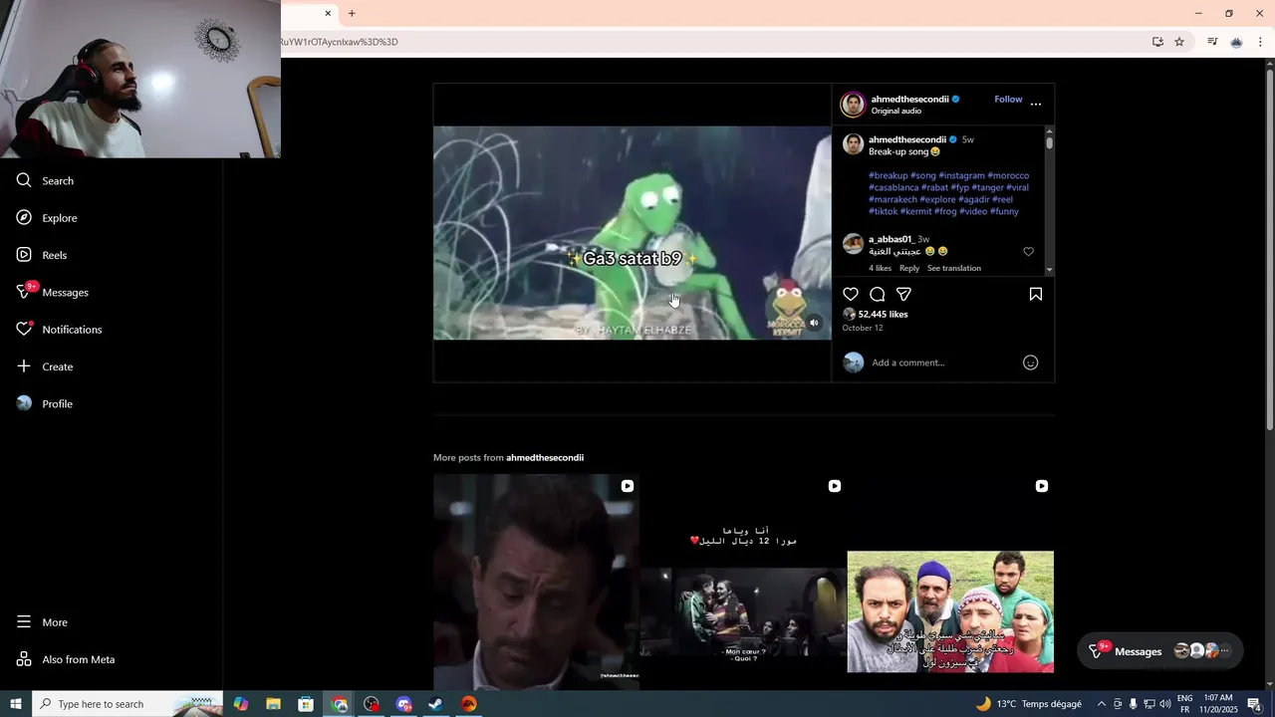Open post options three-dot menu
The image size is (1275, 717).
coord(1036,104)
